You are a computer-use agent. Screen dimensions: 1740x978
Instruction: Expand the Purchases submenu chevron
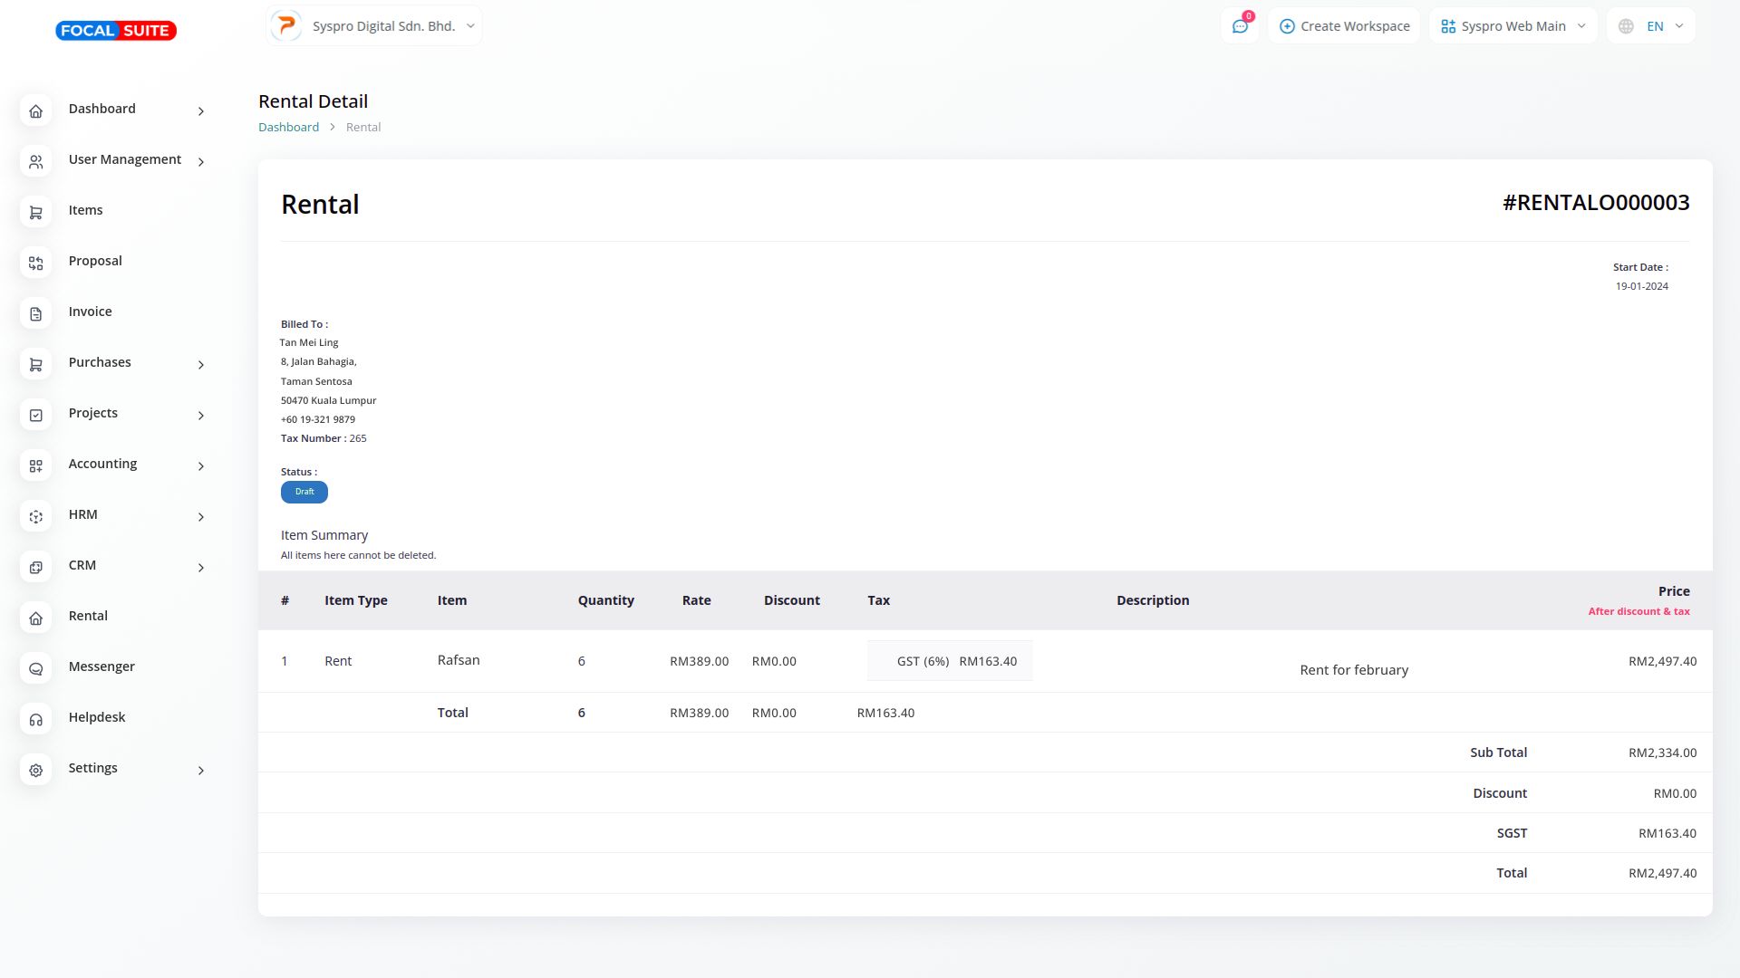pyautogui.click(x=201, y=365)
